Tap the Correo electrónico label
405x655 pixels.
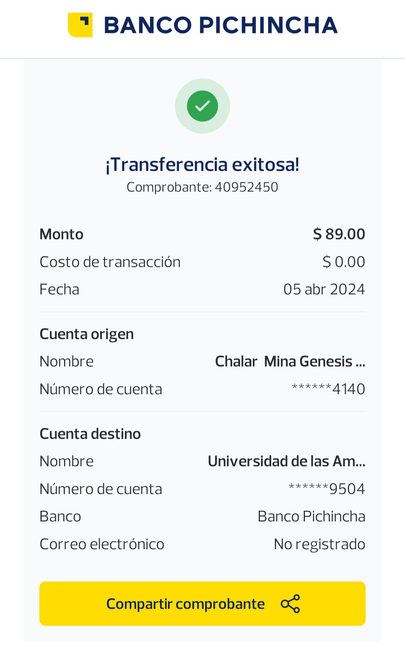pyautogui.click(x=102, y=544)
